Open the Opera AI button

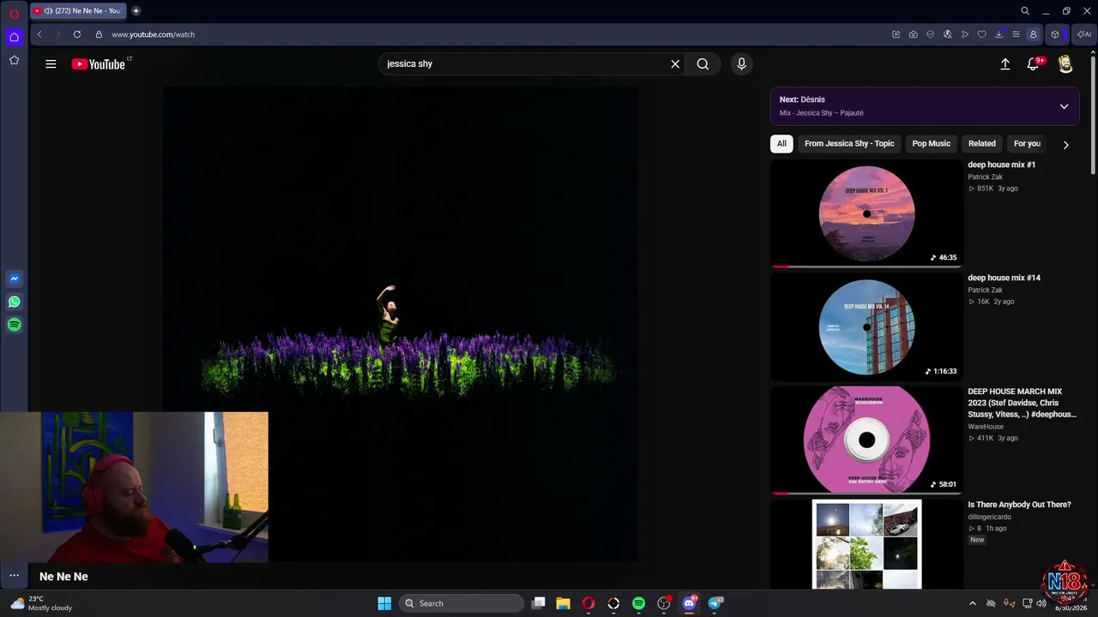tap(1083, 34)
